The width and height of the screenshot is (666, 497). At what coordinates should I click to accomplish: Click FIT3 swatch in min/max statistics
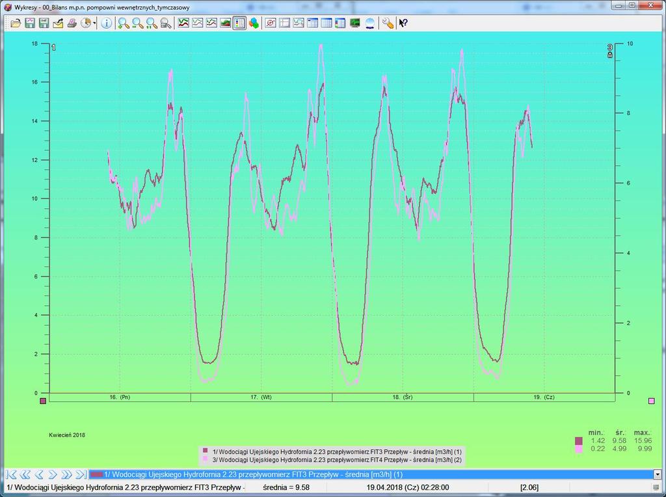578,441
